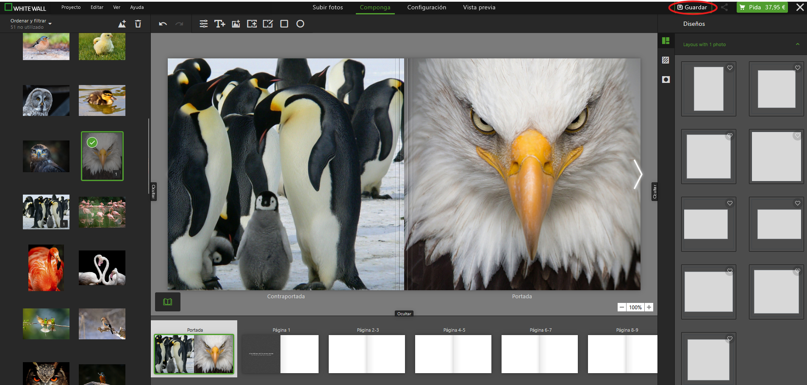Image resolution: width=807 pixels, height=385 pixels.
Task: Click the Guardar save button
Action: click(x=692, y=7)
